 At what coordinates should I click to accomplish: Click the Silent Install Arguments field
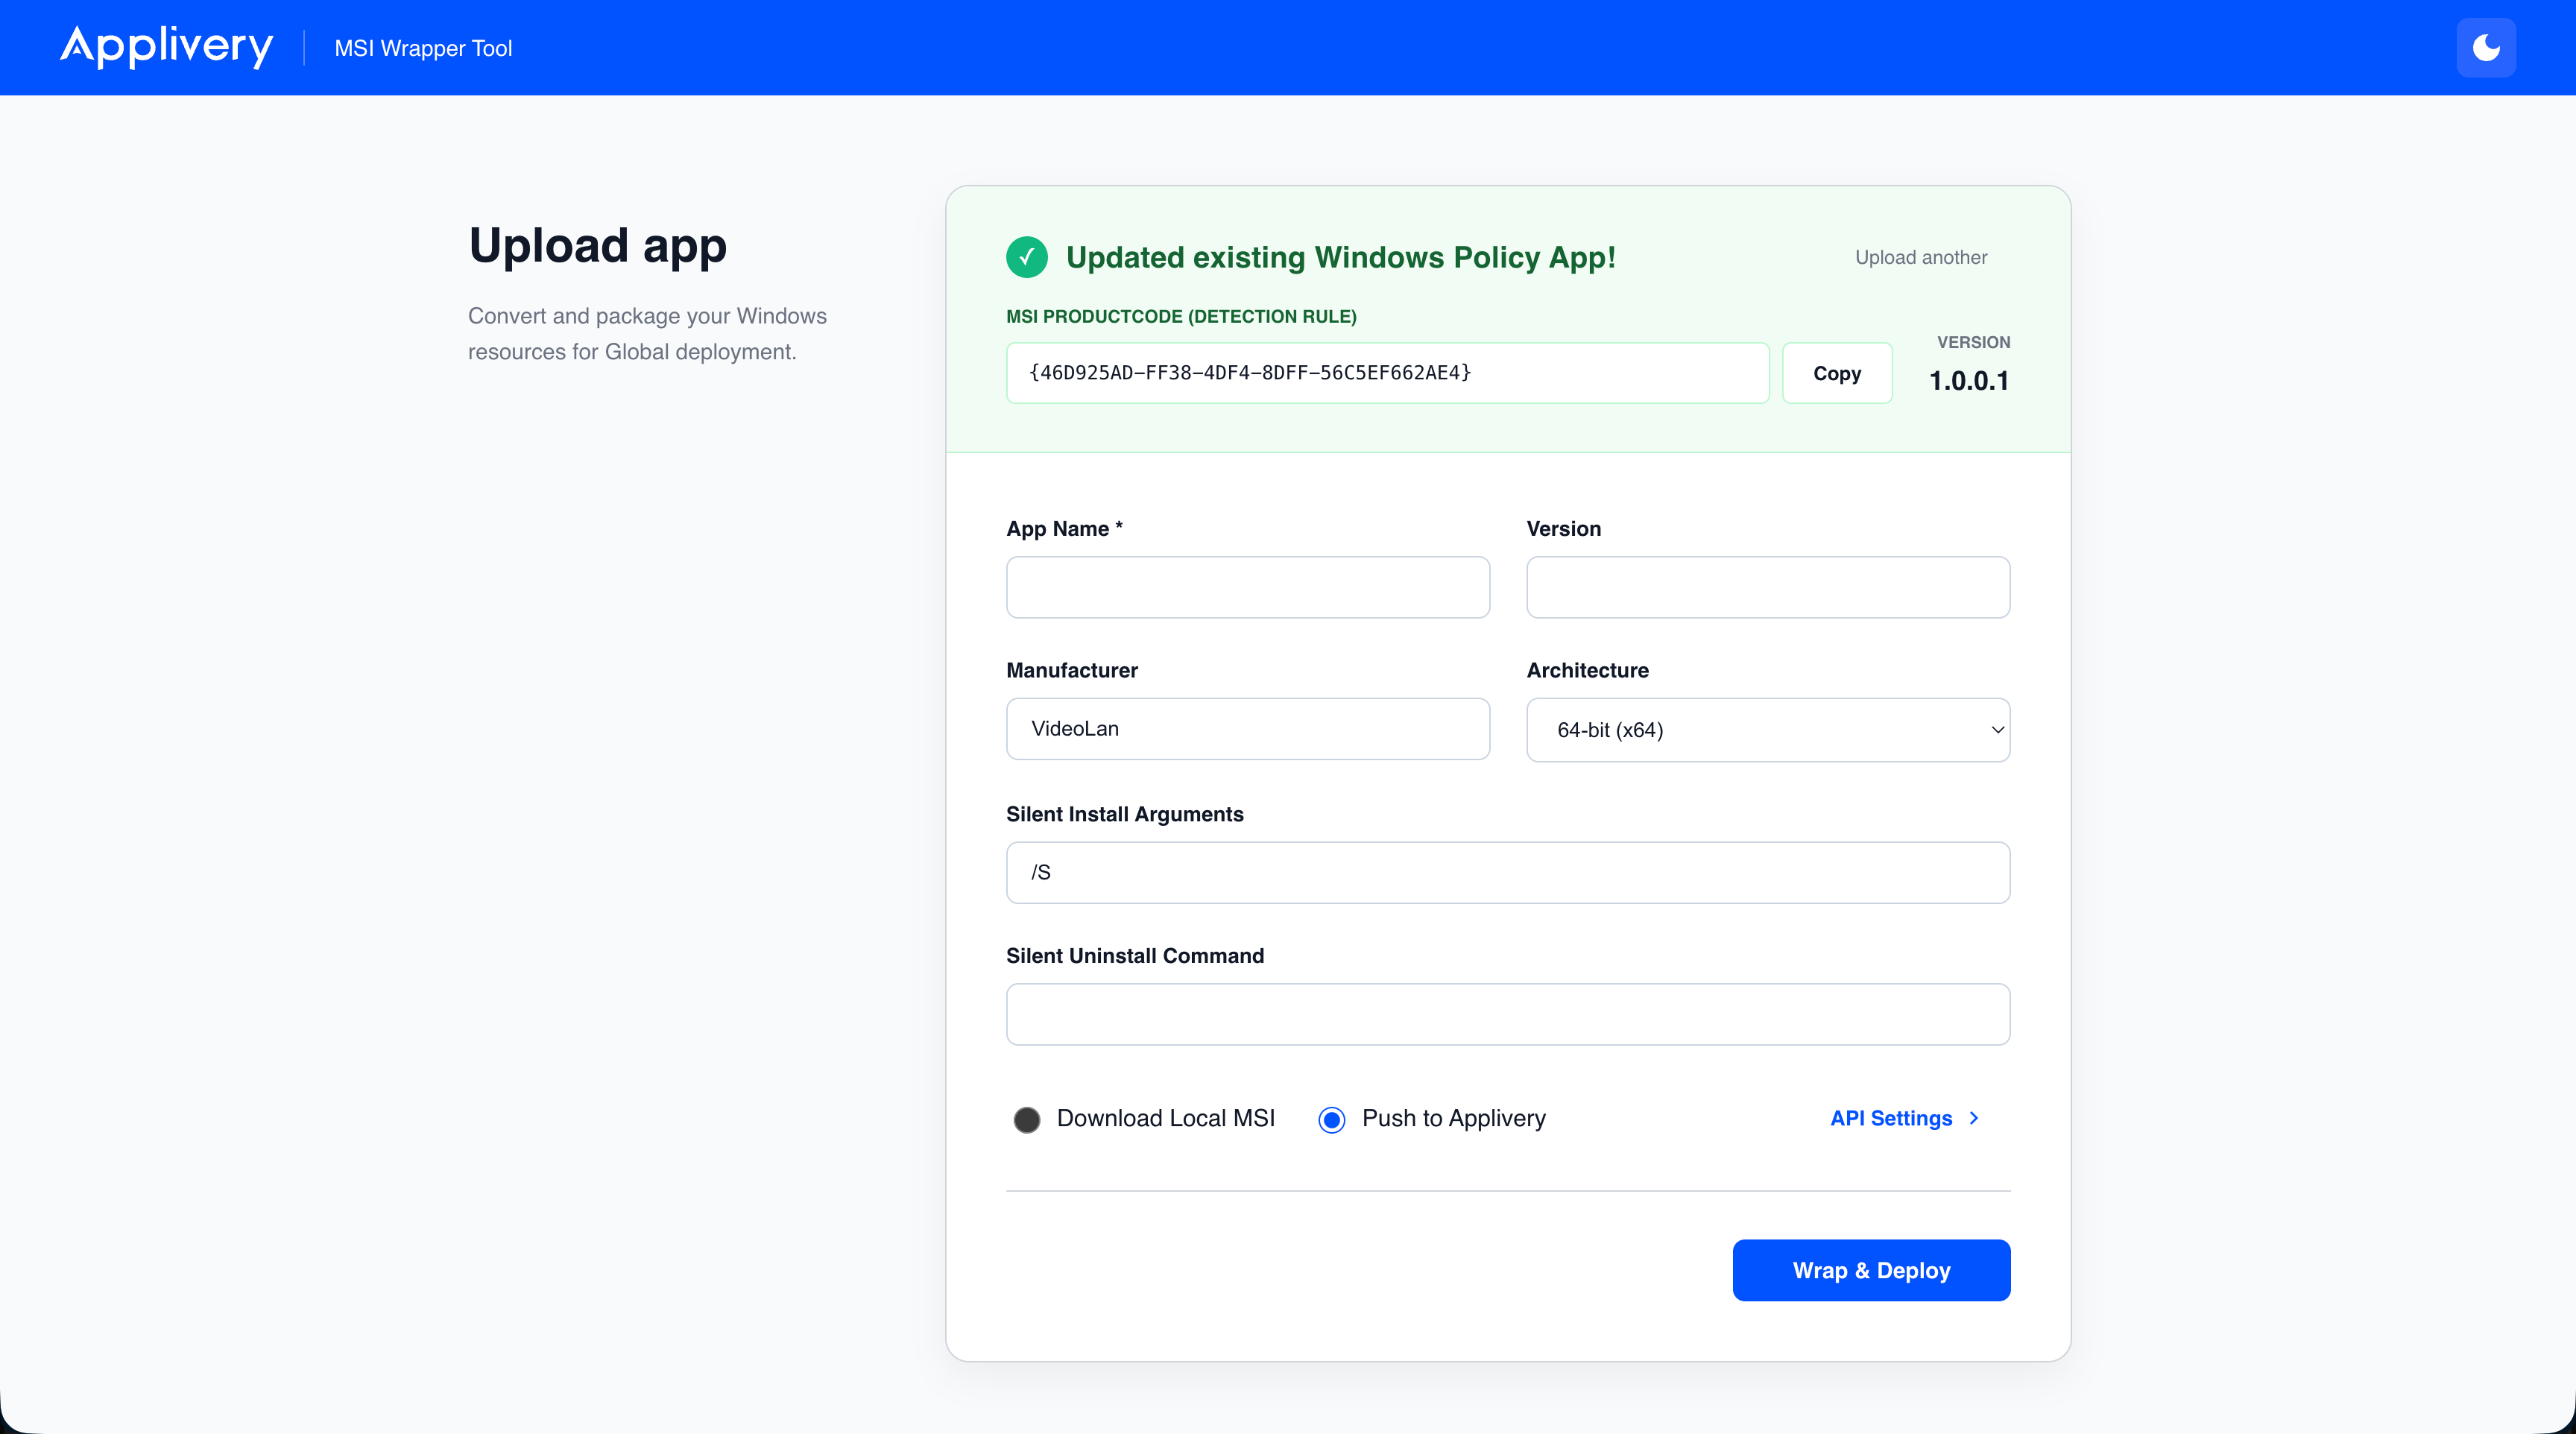click(1507, 872)
